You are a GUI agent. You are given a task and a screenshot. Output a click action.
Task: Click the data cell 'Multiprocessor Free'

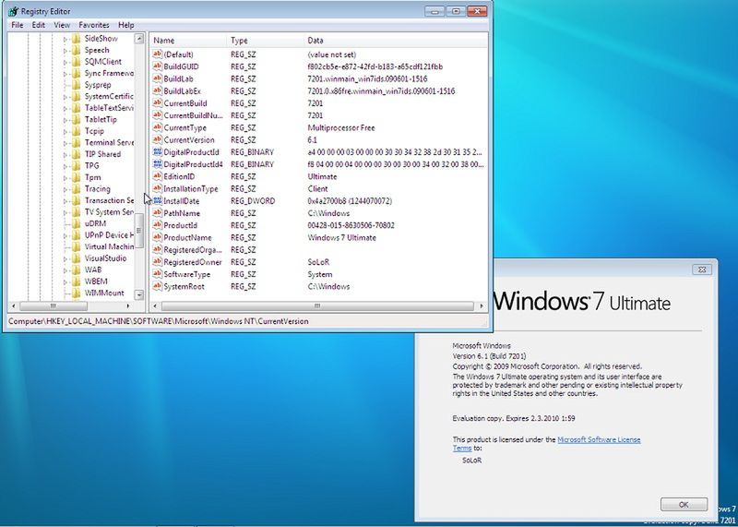[x=341, y=127]
